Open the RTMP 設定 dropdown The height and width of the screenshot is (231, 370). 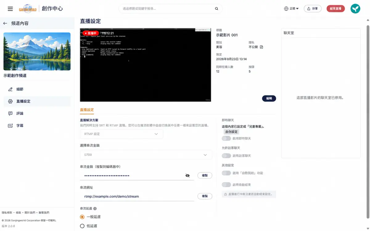pyautogui.click(x=121, y=134)
